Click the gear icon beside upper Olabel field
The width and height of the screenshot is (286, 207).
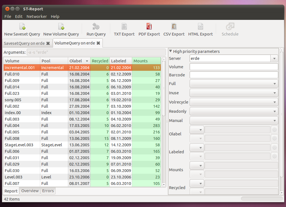pyautogui.click(x=274, y=130)
